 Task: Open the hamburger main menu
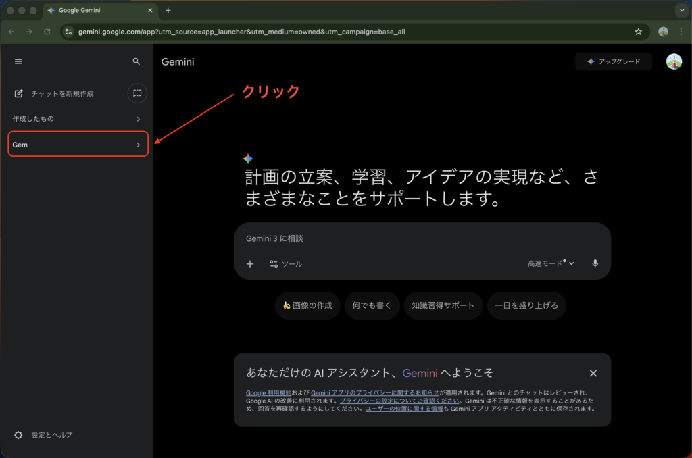pyautogui.click(x=18, y=61)
